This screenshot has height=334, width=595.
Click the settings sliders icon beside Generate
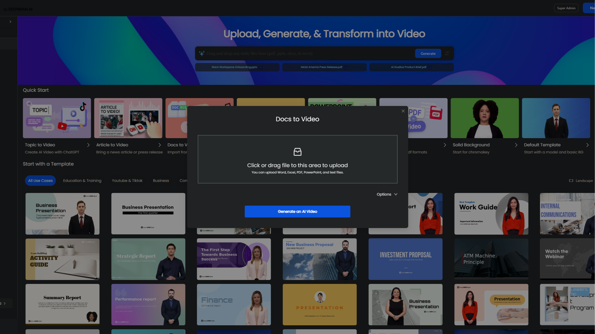pyautogui.click(x=447, y=54)
